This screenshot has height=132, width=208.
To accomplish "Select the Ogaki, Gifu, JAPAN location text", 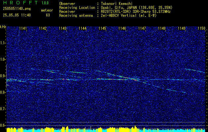I will pyautogui.click(x=137, y=8).
